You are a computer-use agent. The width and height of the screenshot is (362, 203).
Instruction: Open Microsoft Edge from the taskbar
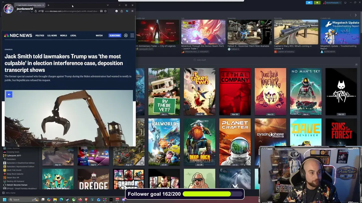click(61, 200)
